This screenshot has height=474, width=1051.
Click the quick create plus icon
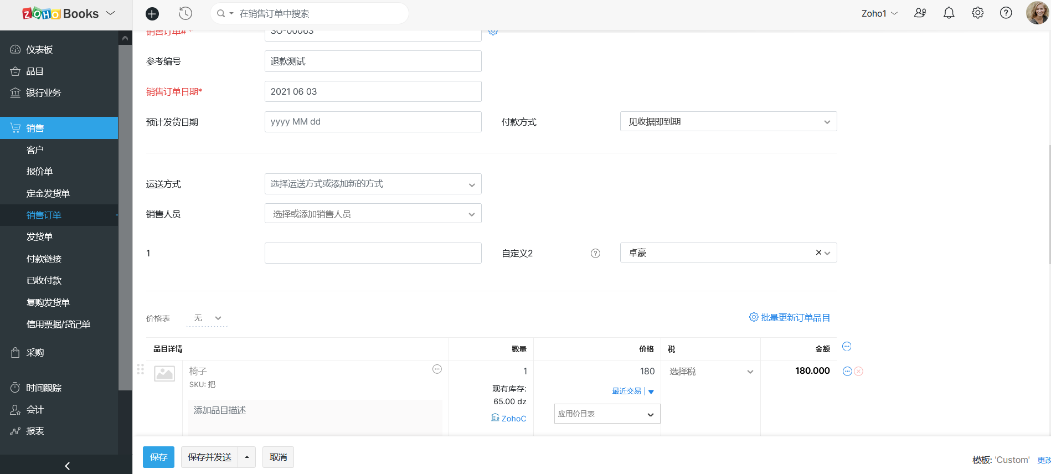[152, 14]
